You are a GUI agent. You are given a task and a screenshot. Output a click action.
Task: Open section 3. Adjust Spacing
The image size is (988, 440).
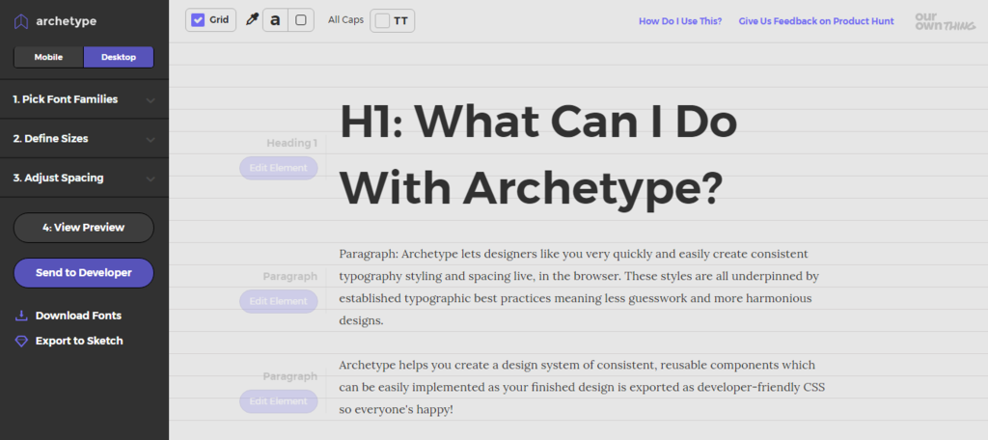pyautogui.click(x=85, y=178)
